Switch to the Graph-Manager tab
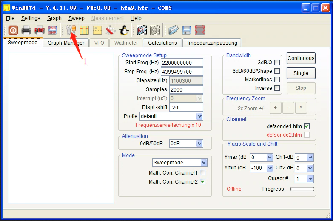333x221 pixels. (66, 43)
